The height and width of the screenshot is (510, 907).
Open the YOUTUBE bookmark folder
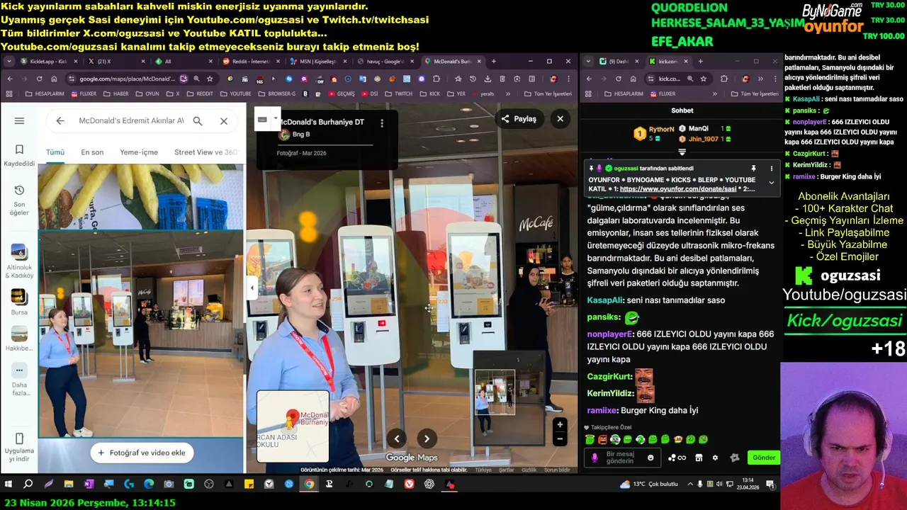(235, 93)
